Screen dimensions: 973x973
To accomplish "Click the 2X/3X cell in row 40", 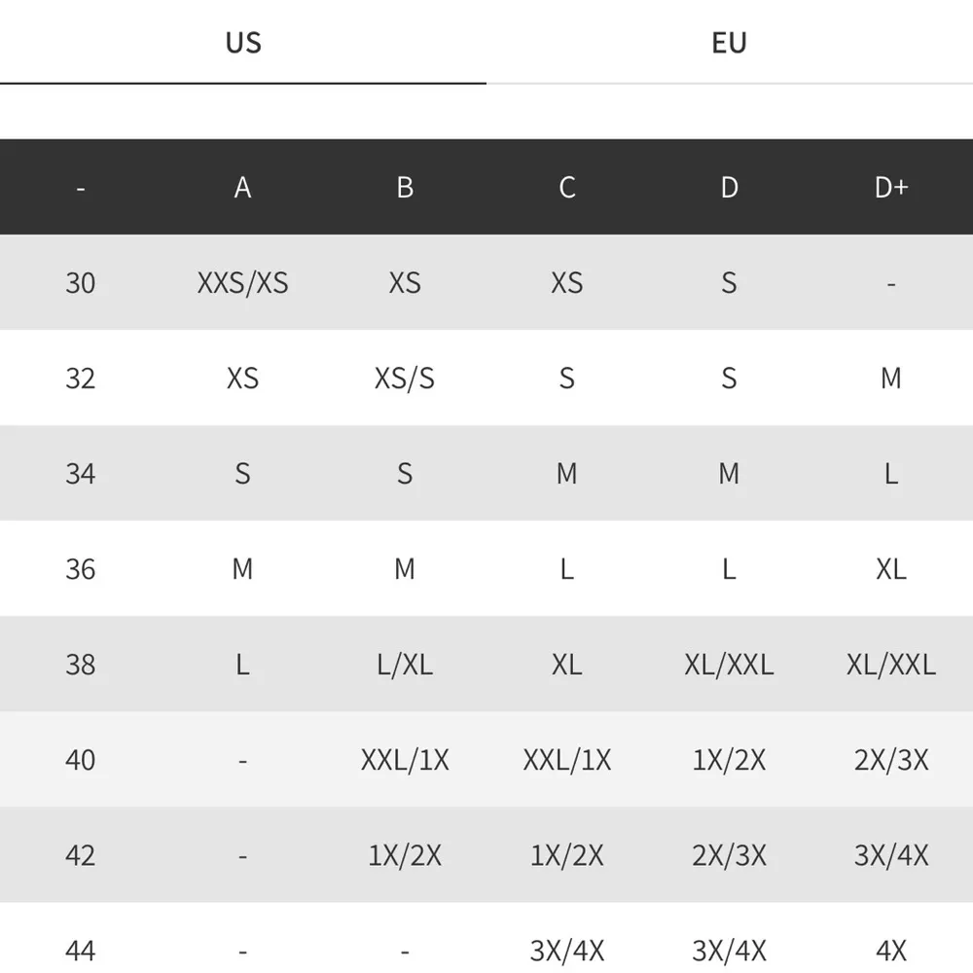I will (x=891, y=759).
